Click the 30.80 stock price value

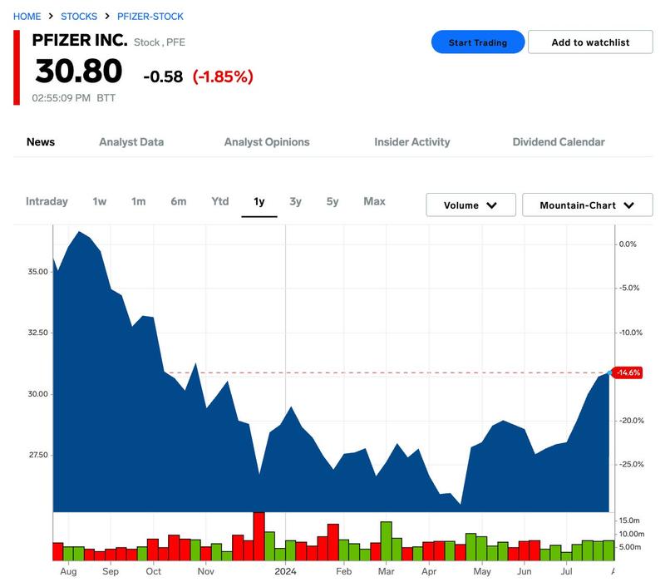click(x=79, y=71)
